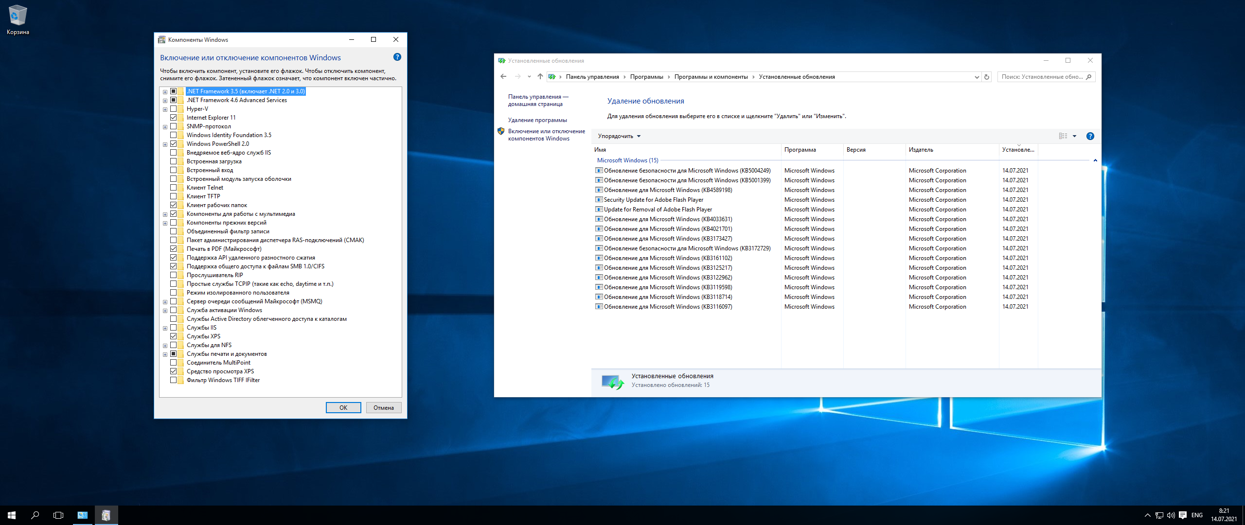1245x525 pixels.
Task: Expand Компоненты для работы с мультимедиа node
Action: (165, 214)
